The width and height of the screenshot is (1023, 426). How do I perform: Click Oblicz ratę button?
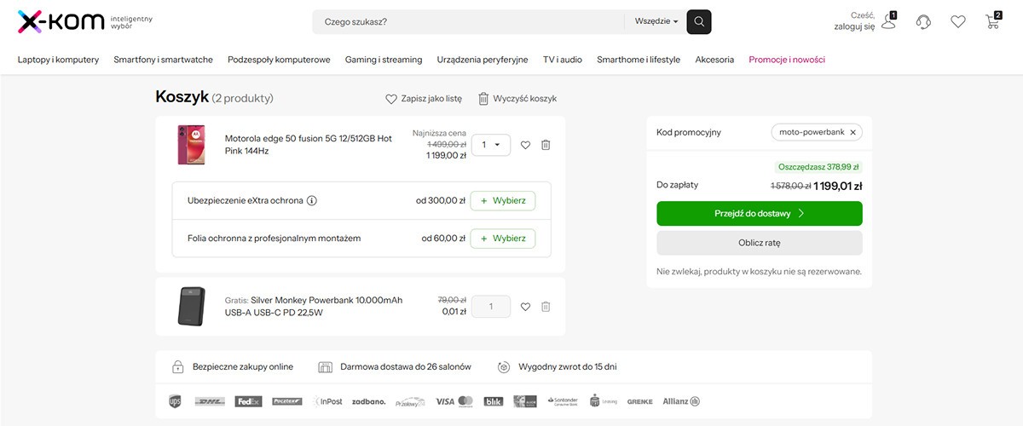760,243
